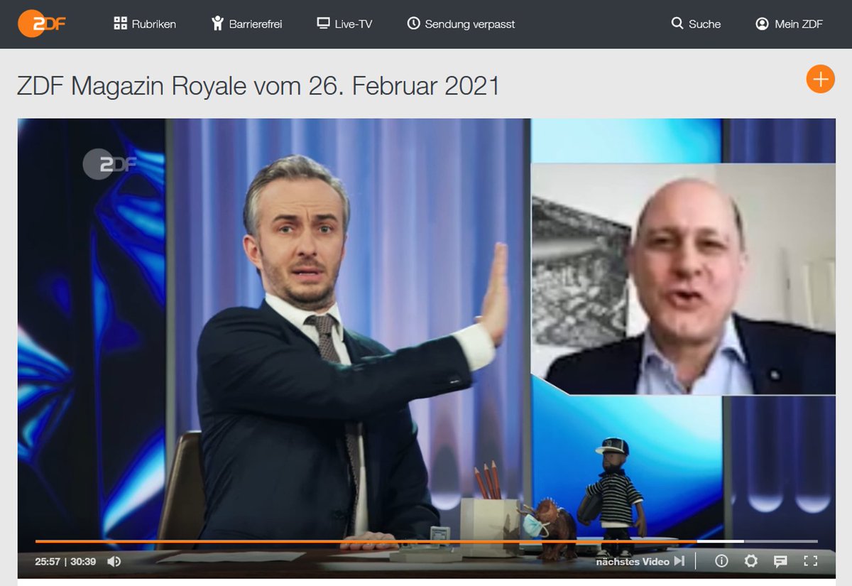The width and height of the screenshot is (852, 586).
Task: Skip to nächstes Video
Action: [640, 561]
